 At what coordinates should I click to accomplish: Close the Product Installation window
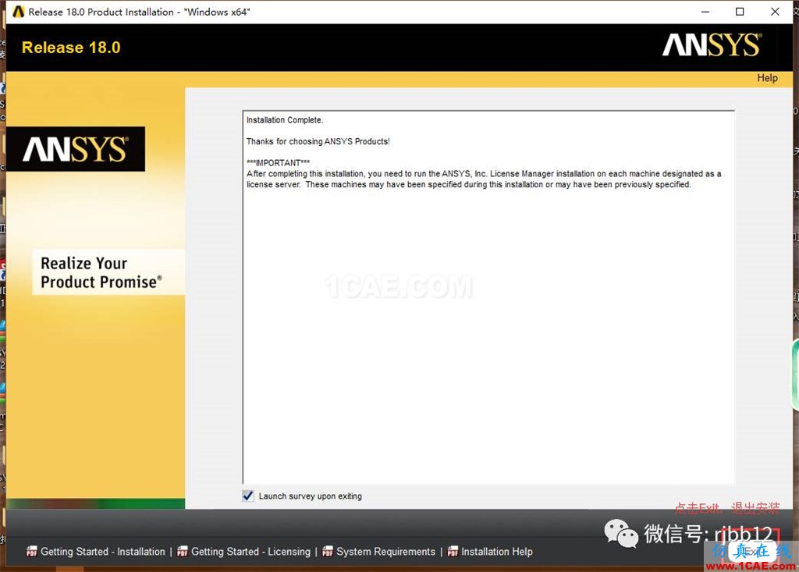pyautogui.click(x=775, y=12)
